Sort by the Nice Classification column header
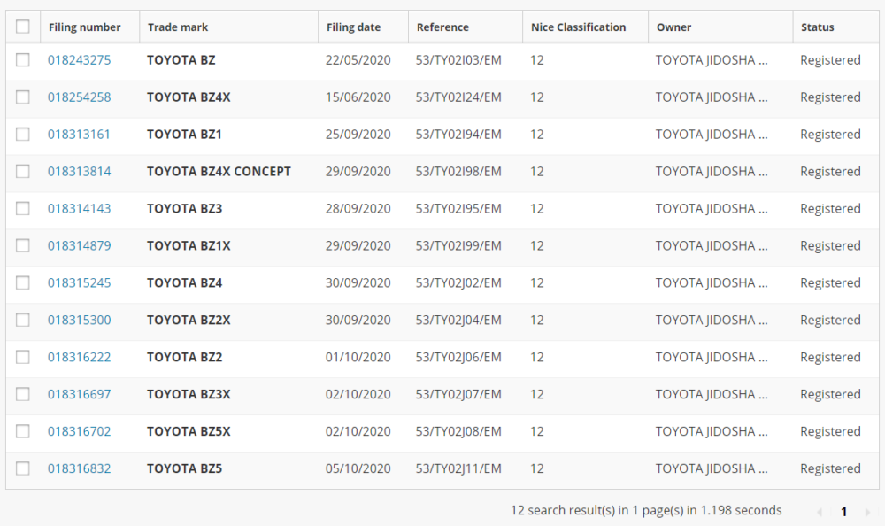 579,27
